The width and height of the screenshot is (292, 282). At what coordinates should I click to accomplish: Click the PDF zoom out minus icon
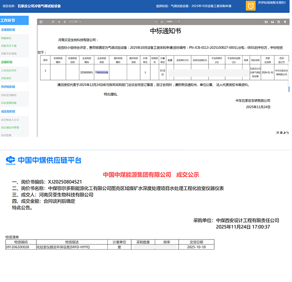pyautogui.click(x=156, y=22)
